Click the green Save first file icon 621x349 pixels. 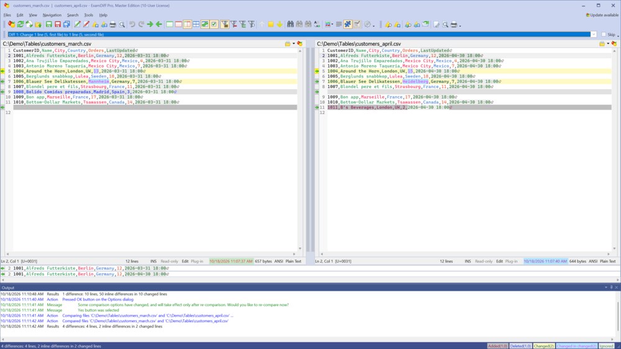pos(48,25)
